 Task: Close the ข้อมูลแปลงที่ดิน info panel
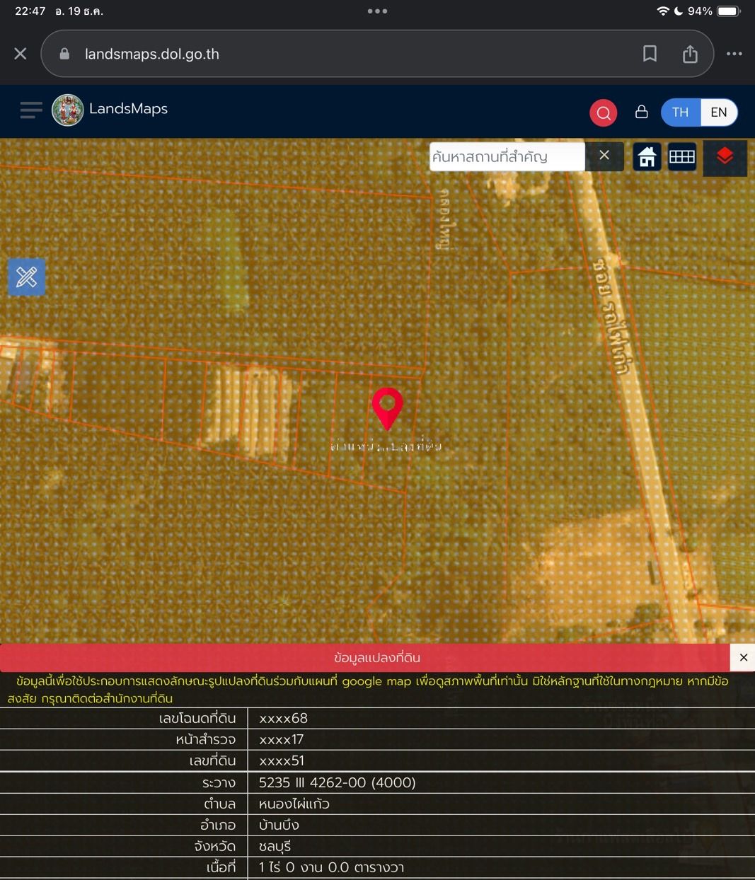tap(743, 658)
